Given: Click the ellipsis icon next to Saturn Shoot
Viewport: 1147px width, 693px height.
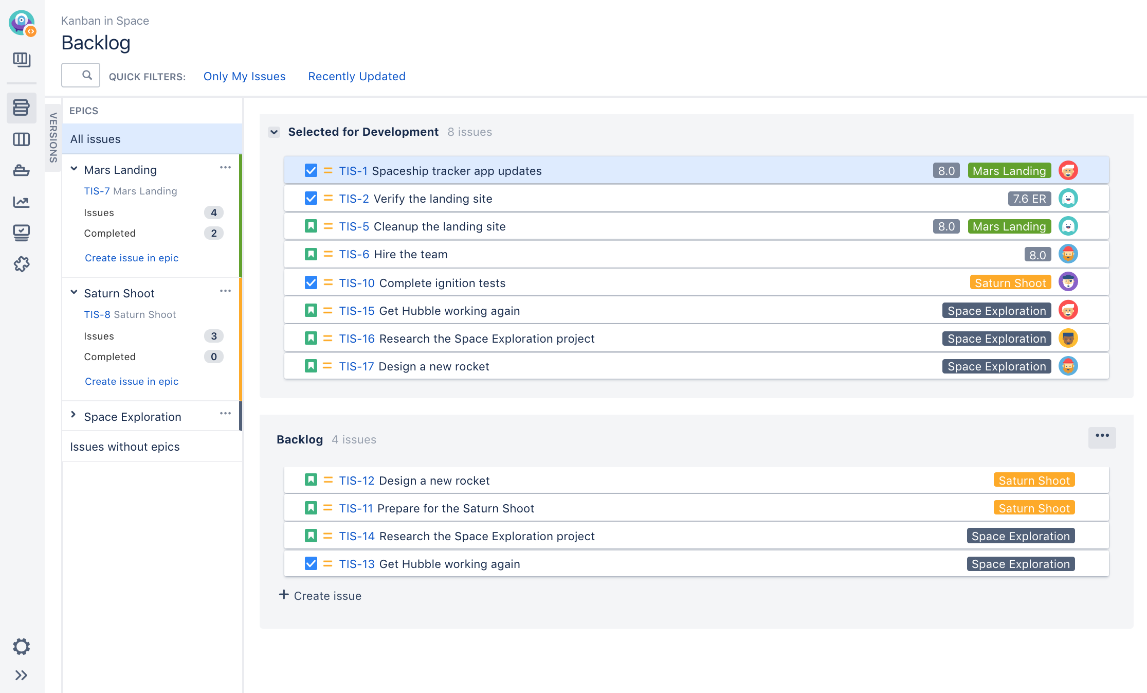Looking at the screenshot, I should pos(227,292).
